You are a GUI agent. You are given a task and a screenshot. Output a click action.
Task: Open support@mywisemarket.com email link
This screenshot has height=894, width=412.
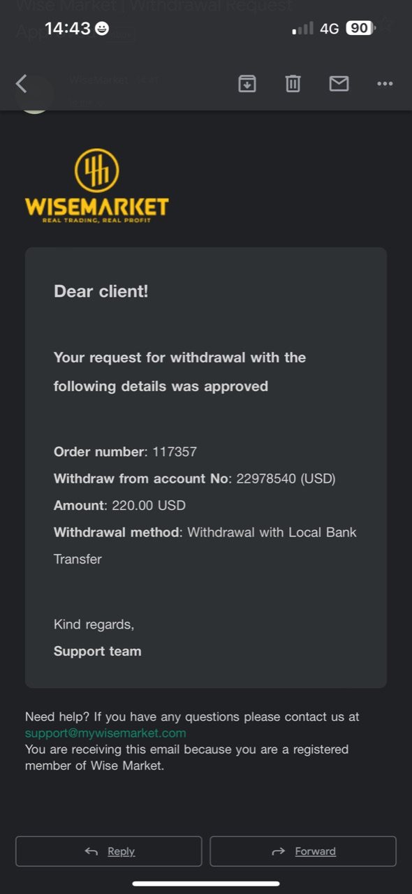(105, 733)
